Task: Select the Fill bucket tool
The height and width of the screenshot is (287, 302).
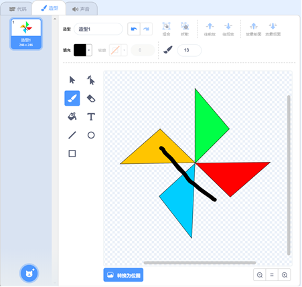Action: (x=72, y=116)
